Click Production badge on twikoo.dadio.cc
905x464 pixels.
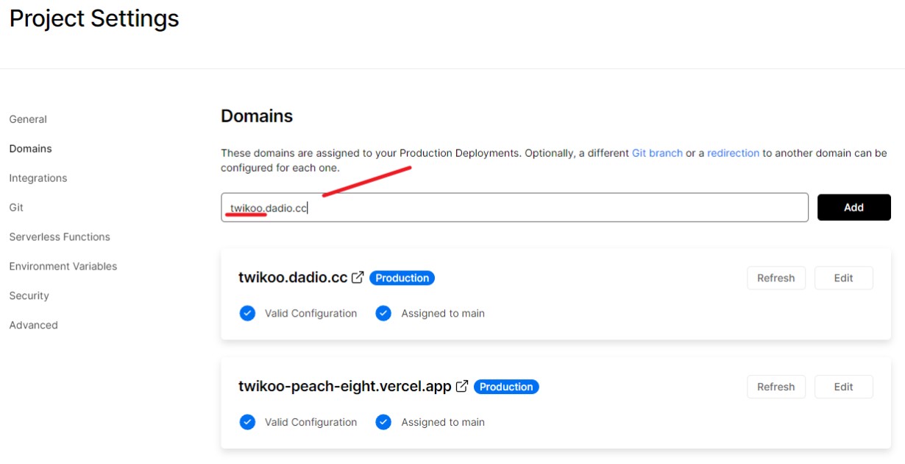point(402,278)
